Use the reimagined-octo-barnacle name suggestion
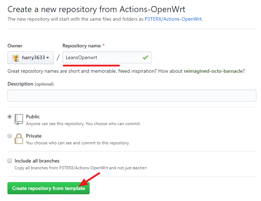Screen dimensions: 261x201 pos(213,71)
